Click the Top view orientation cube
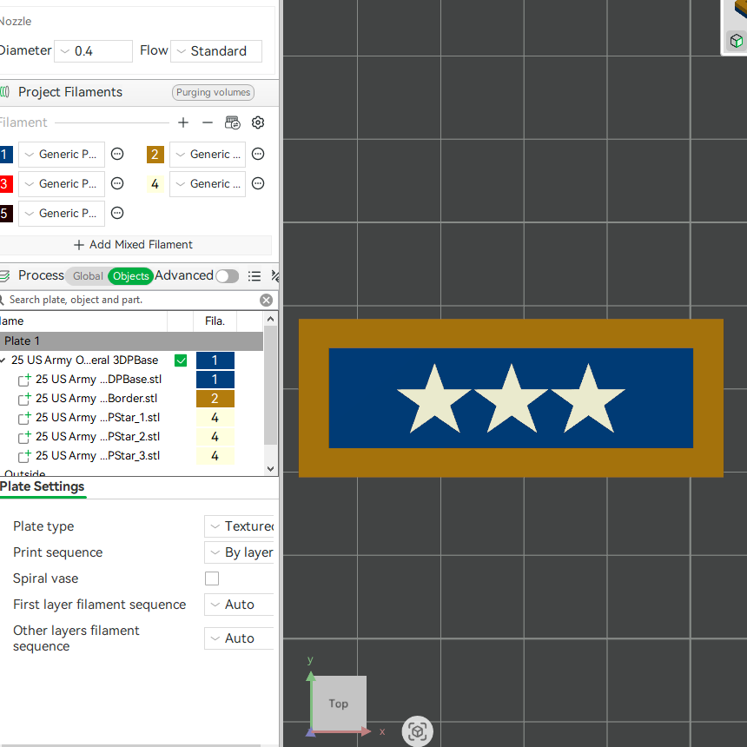747x747 pixels. tap(339, 704)
